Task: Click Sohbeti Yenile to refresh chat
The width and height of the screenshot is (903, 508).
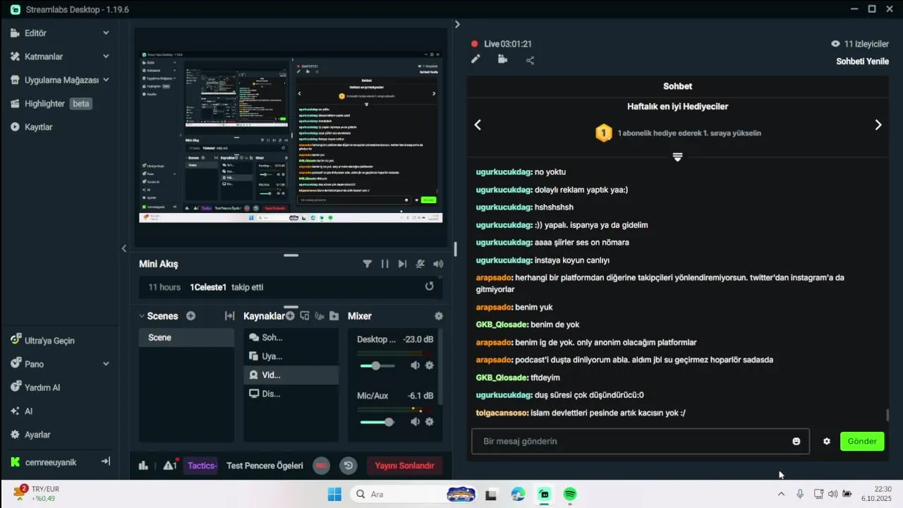Action: pyautogui.click(x=863, y=61)
